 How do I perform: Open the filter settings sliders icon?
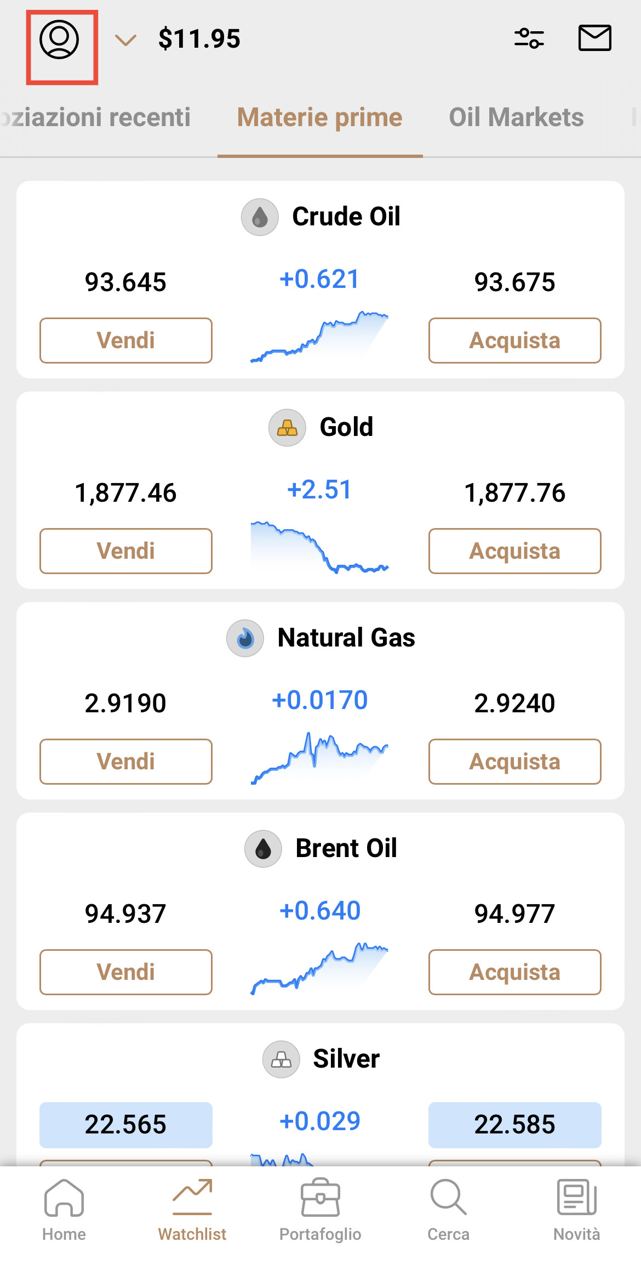(529, 38)
